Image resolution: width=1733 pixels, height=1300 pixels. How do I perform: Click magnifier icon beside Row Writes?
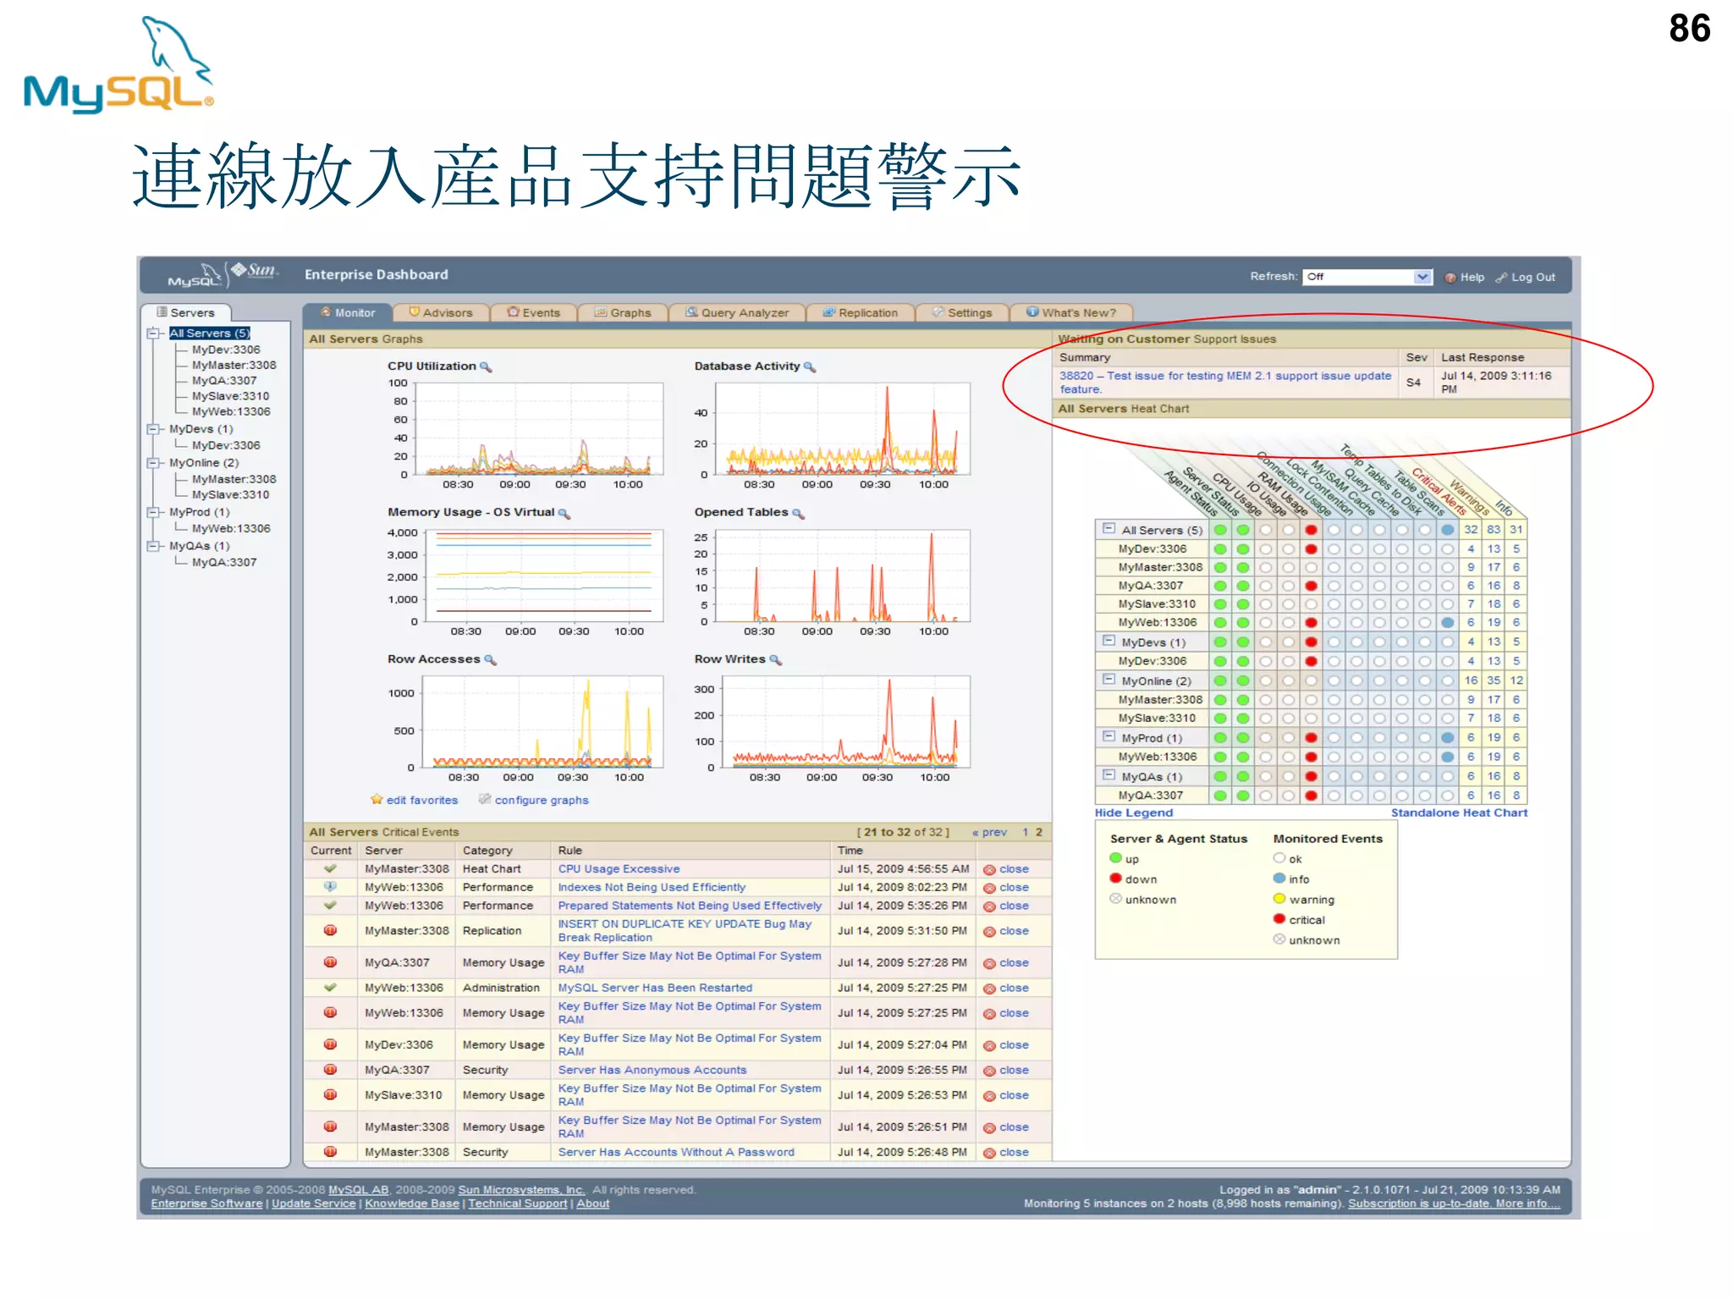click(776, 659)
